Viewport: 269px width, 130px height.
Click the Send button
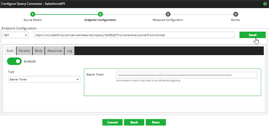coord(253,35)
